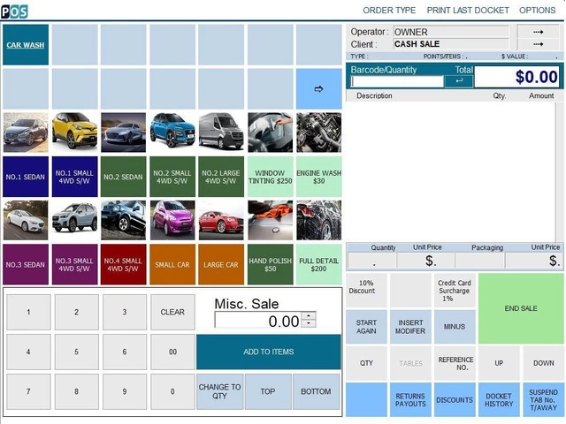Click the barcode enter arrow button

[458, 81]
